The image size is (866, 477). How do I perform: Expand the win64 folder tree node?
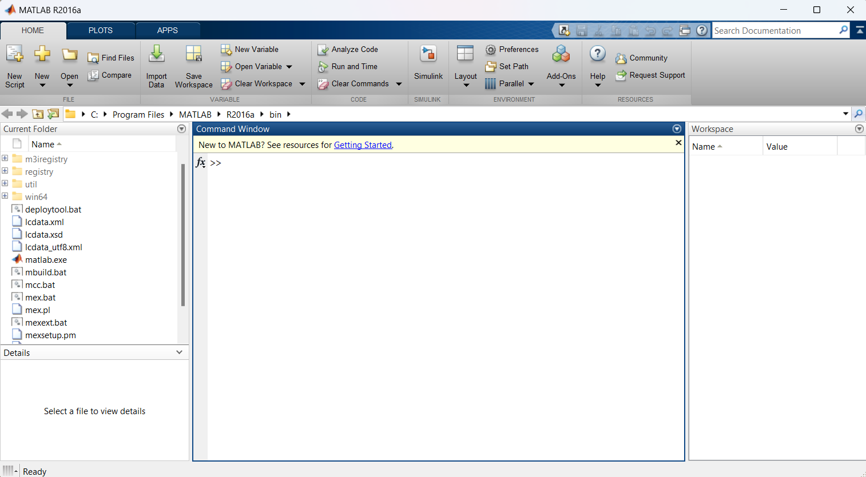click(5, 196)
